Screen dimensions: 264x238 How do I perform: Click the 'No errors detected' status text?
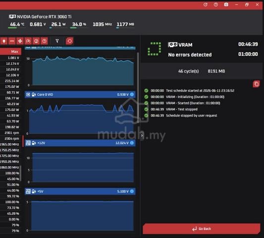[x=190, y=55]
